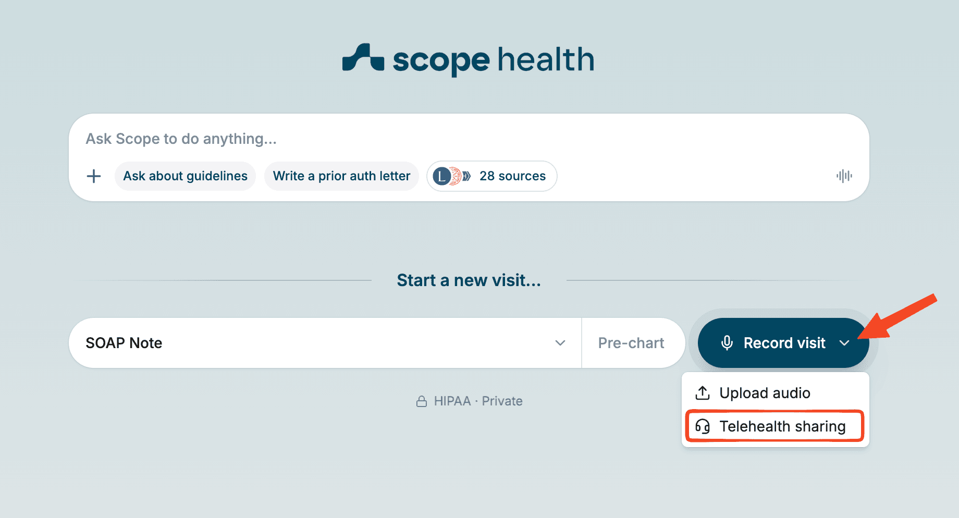The height and width of the screenshot is (518, 959).
Task: Toggle the Record visit dropdown chevron
Action: (844, 343)
